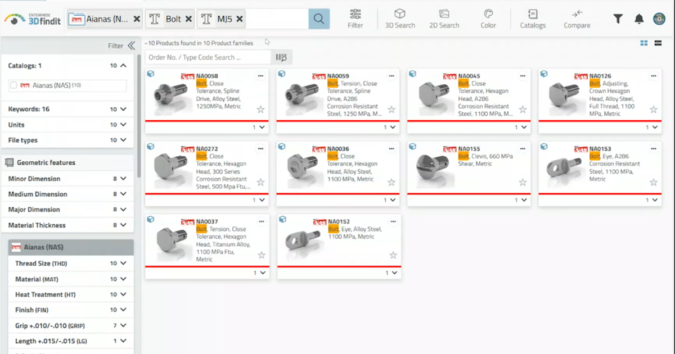Screen dimensions: 675x354
Task: Click the funnel filter icon in header
Action: 618,19
